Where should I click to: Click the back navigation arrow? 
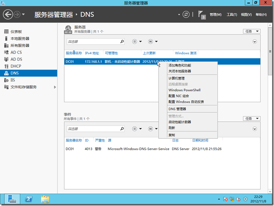point(8,14)
